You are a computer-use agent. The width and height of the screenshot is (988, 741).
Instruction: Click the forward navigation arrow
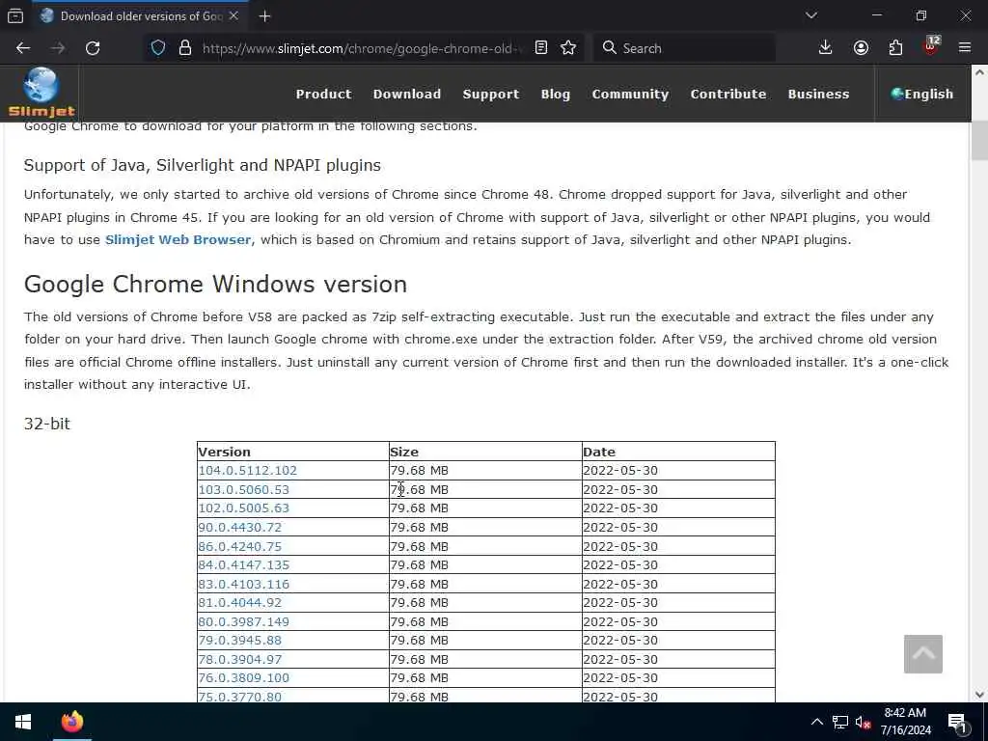58,48
